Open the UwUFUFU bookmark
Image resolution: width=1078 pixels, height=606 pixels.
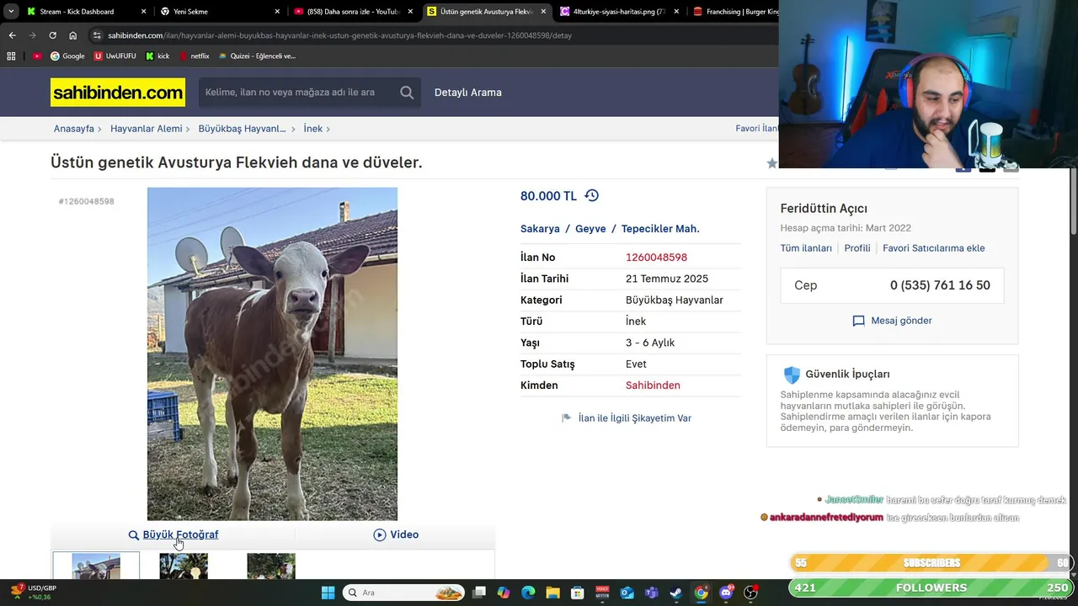[x=115, y=56]
